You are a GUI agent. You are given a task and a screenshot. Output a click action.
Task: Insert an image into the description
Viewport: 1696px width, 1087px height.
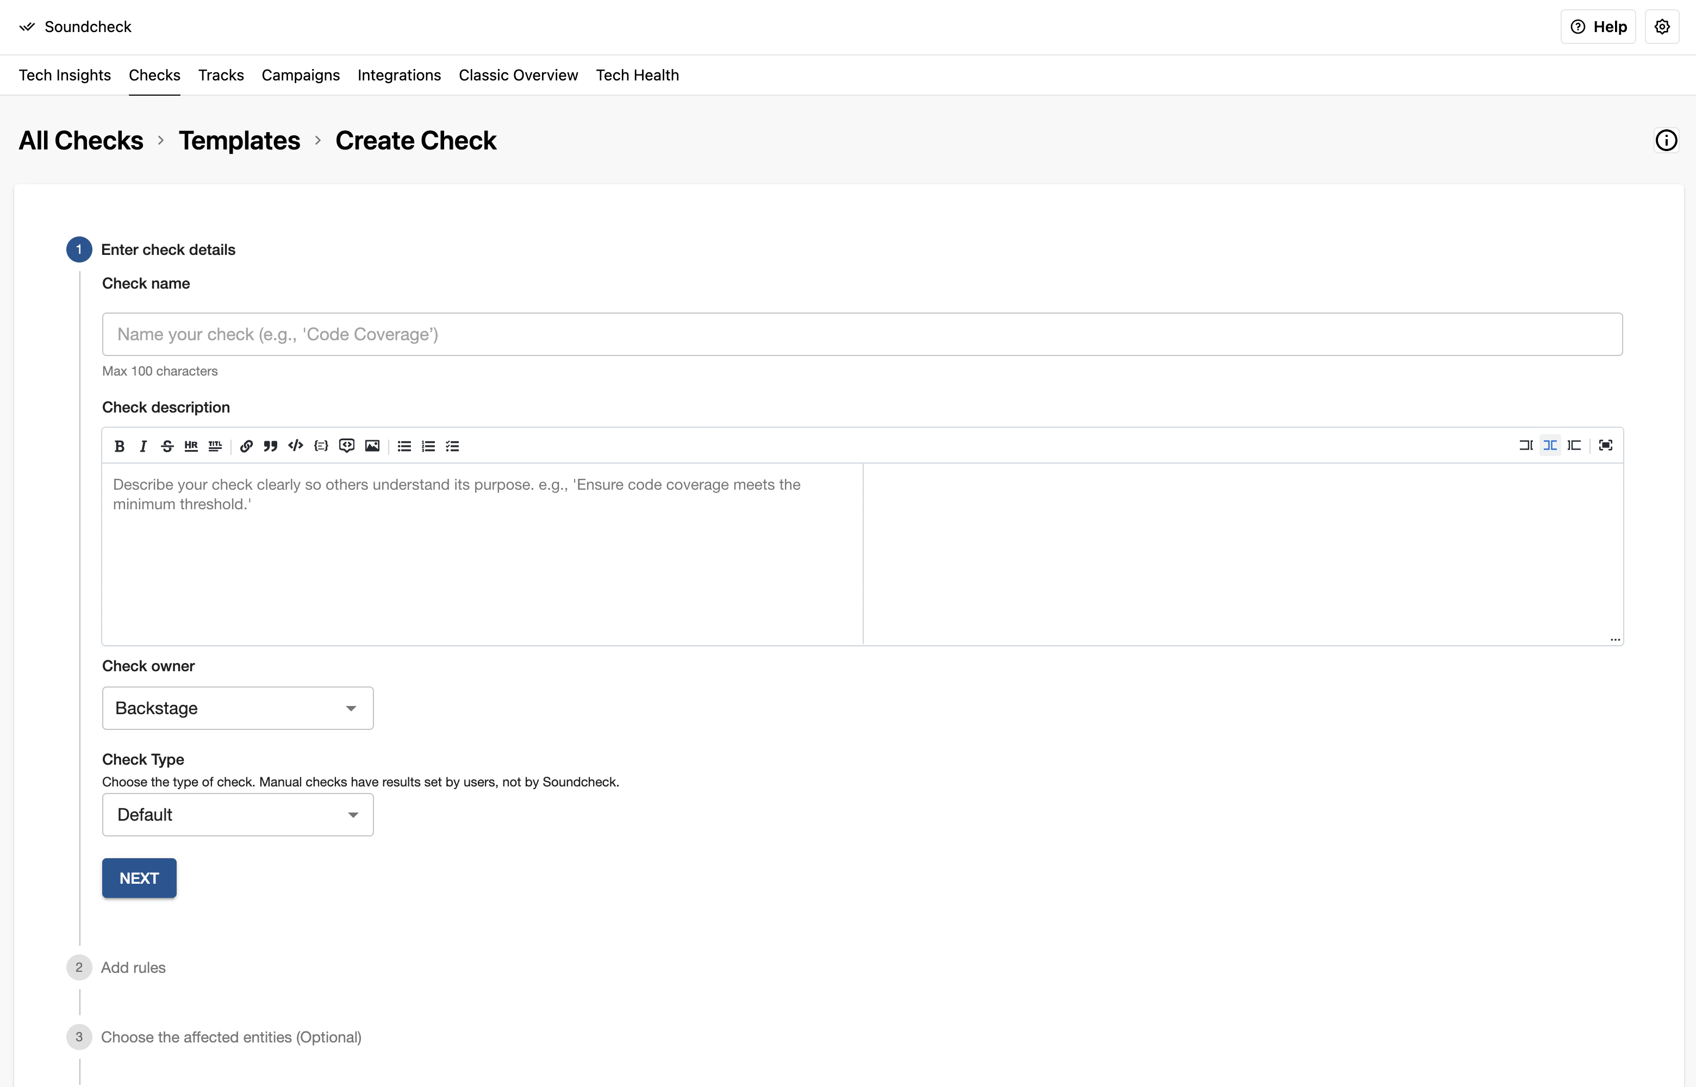(x=372, y=446)
